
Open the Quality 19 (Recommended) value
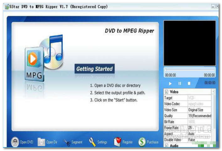(x=199, y=116)
